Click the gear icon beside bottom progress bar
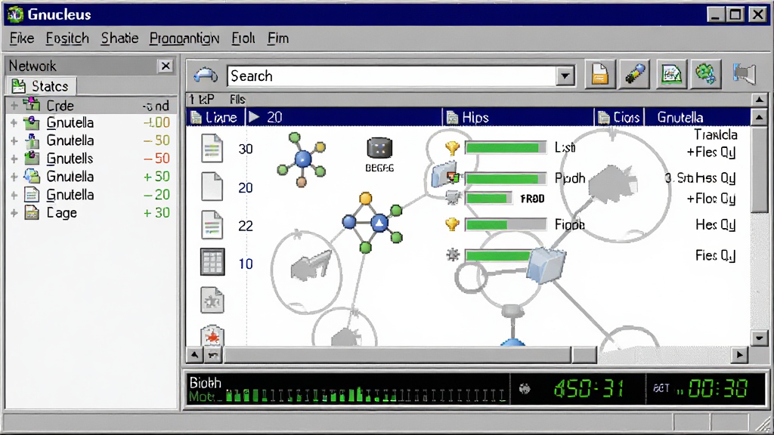This screenshot has height=435, width=774. tap(453, 255)
